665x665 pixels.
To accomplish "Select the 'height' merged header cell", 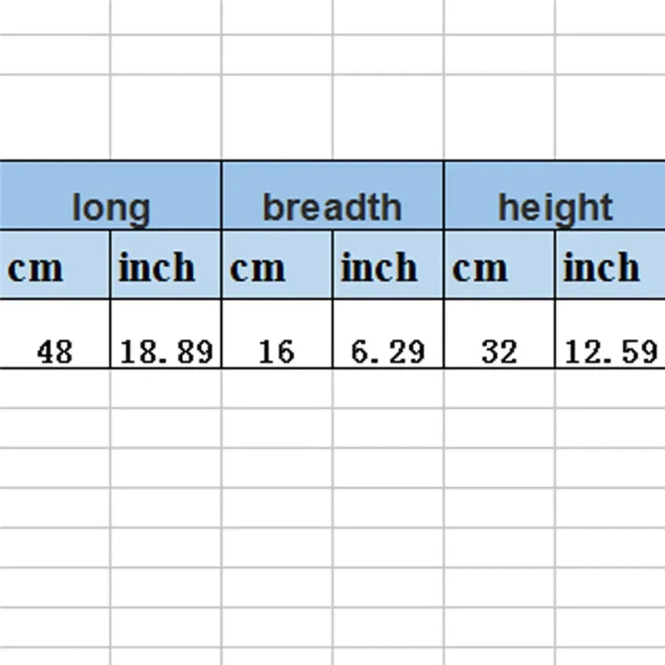I will [554, 195].
